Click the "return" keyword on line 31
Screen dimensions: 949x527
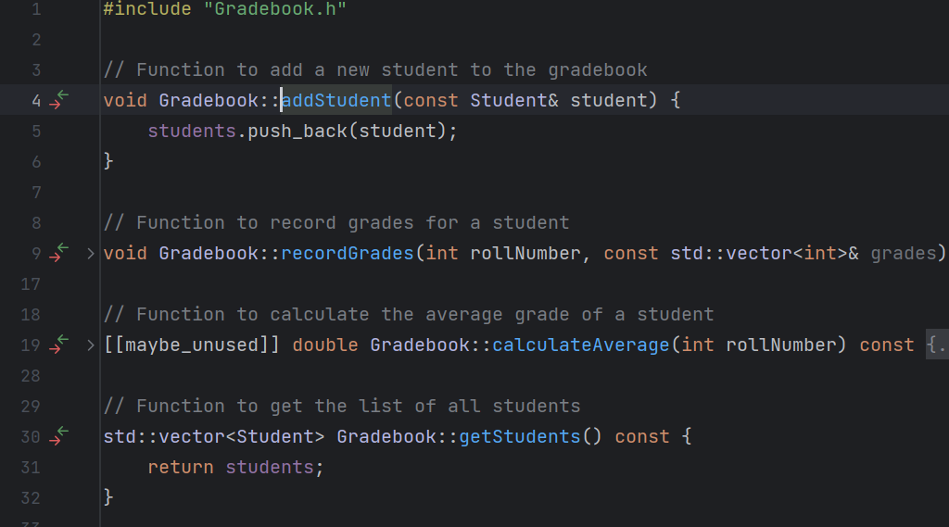pyautogui.click(x=181, y=467)
